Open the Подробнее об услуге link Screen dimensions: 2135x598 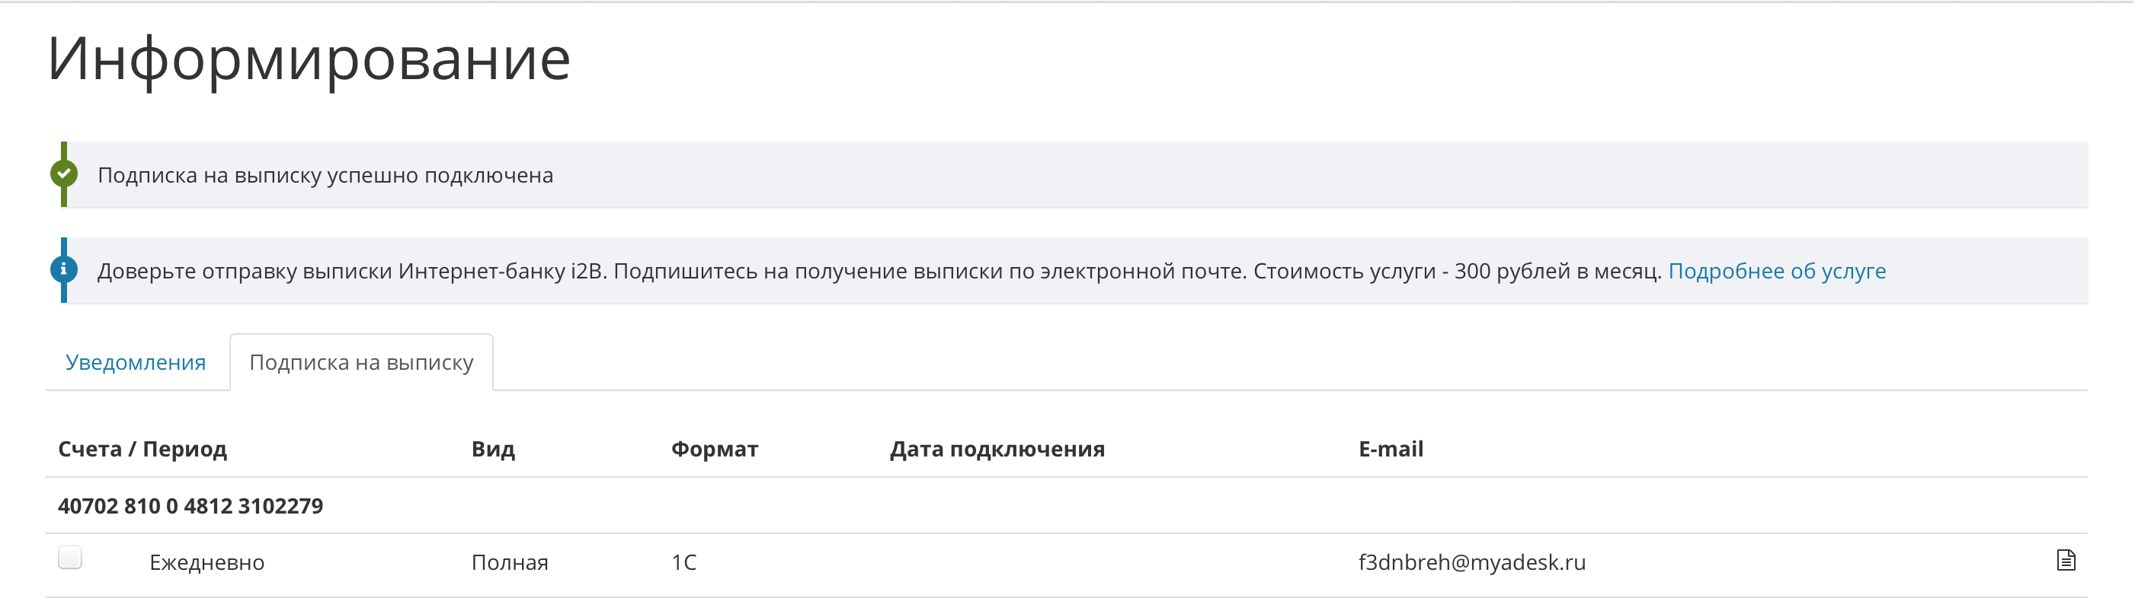(x=1777, y=270)
